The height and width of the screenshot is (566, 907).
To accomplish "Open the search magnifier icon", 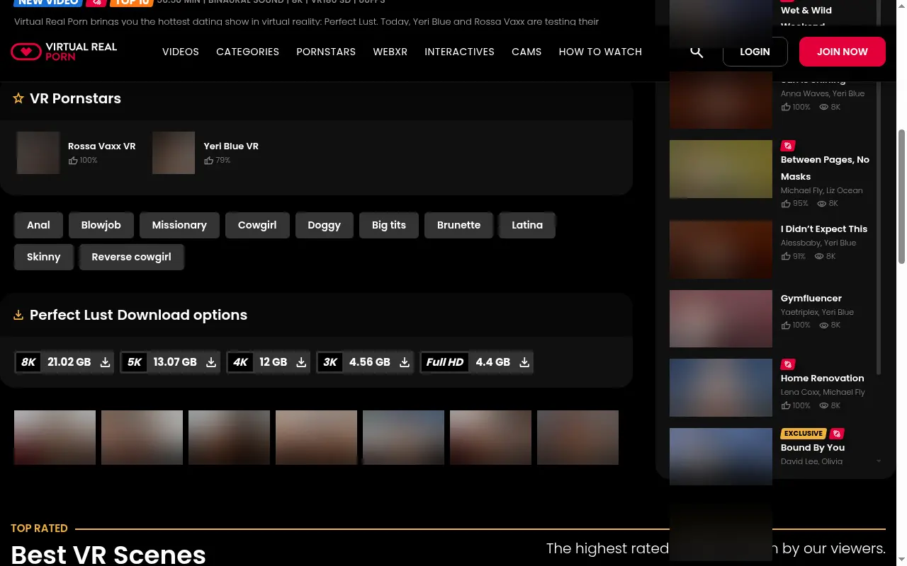I will point(697,52).
